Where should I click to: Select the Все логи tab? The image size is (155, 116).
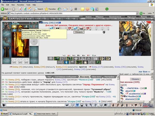point(84,77)
